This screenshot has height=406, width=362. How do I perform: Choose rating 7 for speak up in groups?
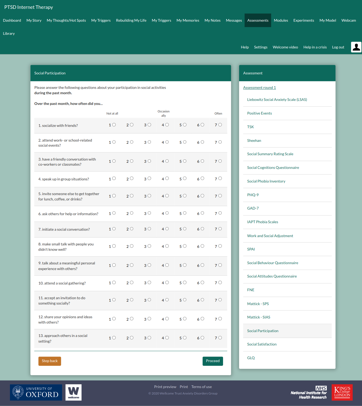(x=220, y=179)
